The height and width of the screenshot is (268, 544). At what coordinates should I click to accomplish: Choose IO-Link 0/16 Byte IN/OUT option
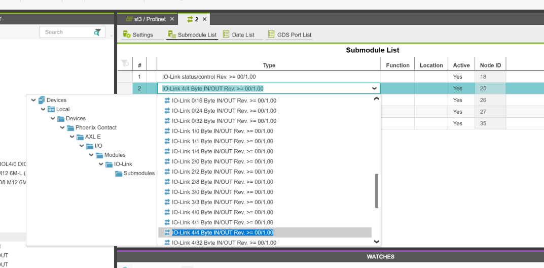coord(224,100)
